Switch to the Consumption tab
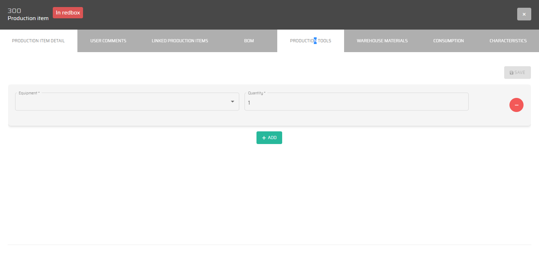The width and height of the screenshot is (539, 268). click(448, 41)
